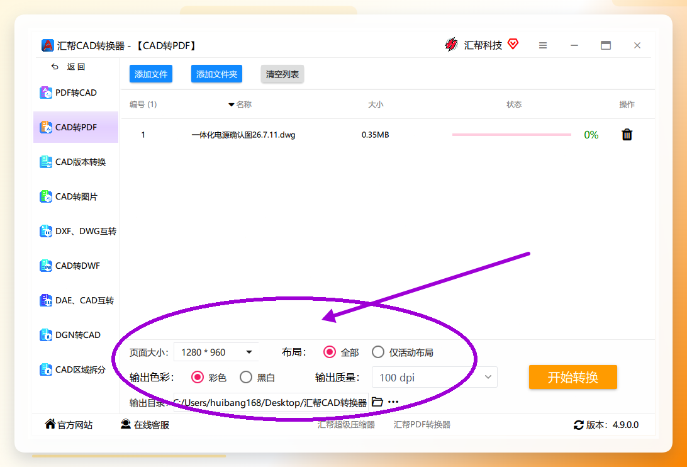Viewport: 687px width, 467px height.
Task: Click the pink progress bar of dwg file
Action: pyautogui.click(x=511, y=135)
